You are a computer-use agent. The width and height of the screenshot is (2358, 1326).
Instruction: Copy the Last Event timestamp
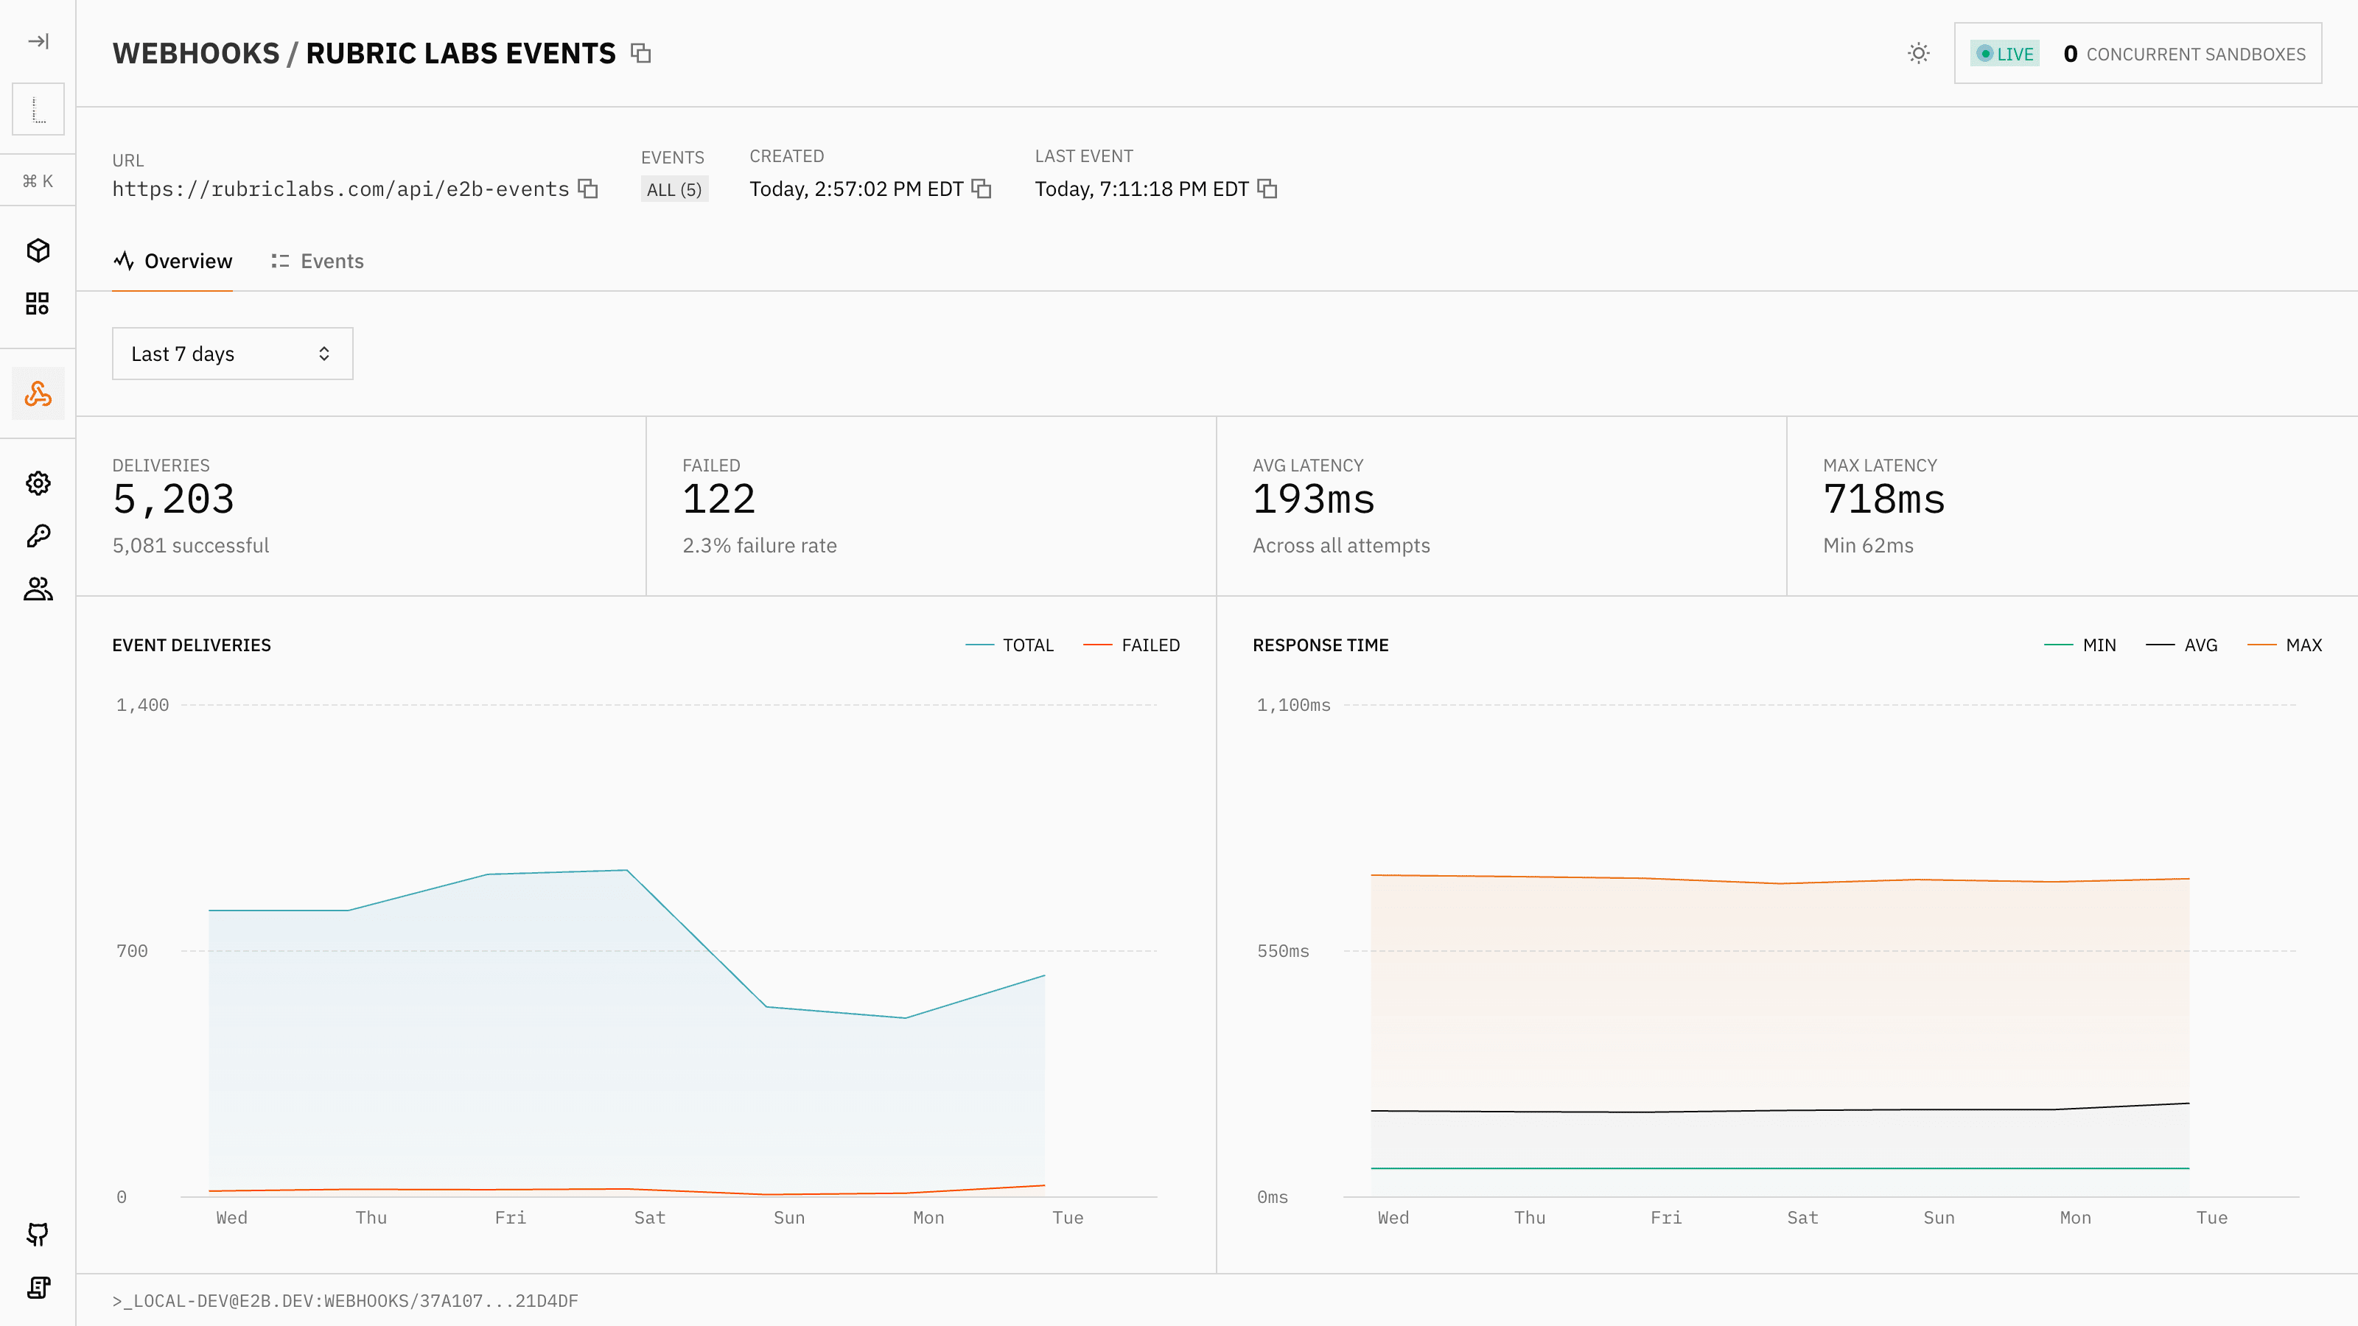coord(1267,189)
